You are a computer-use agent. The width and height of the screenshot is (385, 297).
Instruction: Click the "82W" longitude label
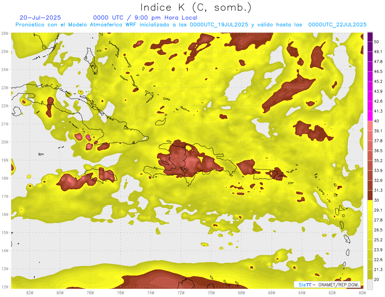click(x=30, y=293)
